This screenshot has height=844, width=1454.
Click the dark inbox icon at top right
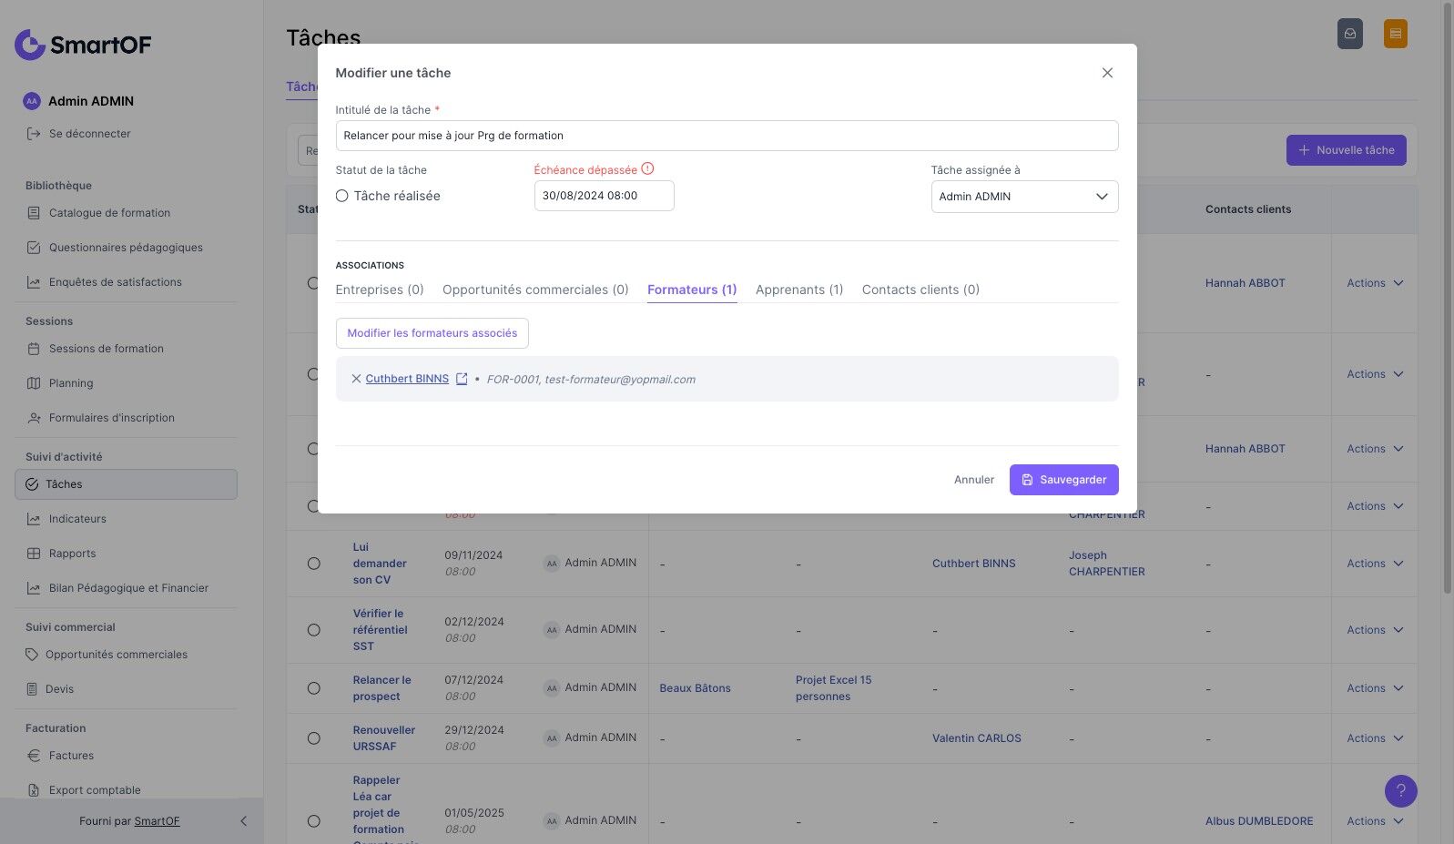click(1350, 34)
